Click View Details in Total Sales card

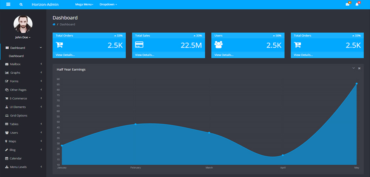(x=144, y=55)
